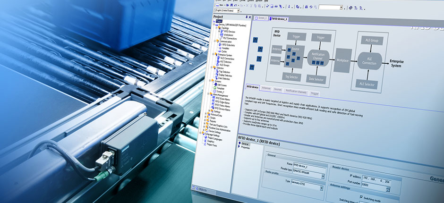Collapse the Enterprise System tree node
The width and height of the screenshot is (444, 203).
tap(213, 54)
